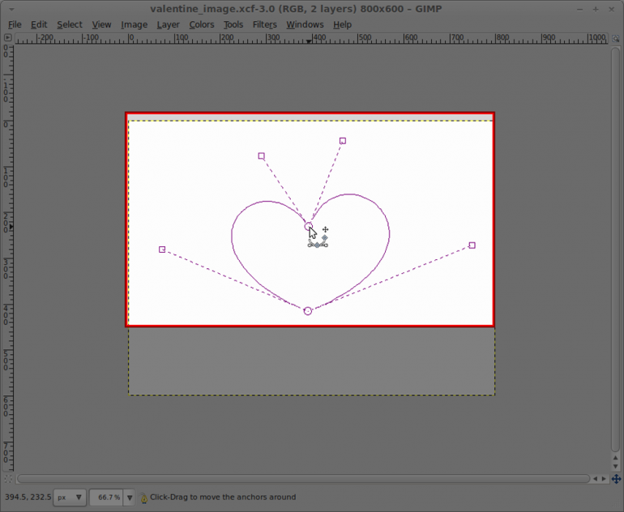The width and height of the screenshot is (624, 512).
Task: Click the status hint 'Click-Drag to move the anchors around'
Action: 223,497
